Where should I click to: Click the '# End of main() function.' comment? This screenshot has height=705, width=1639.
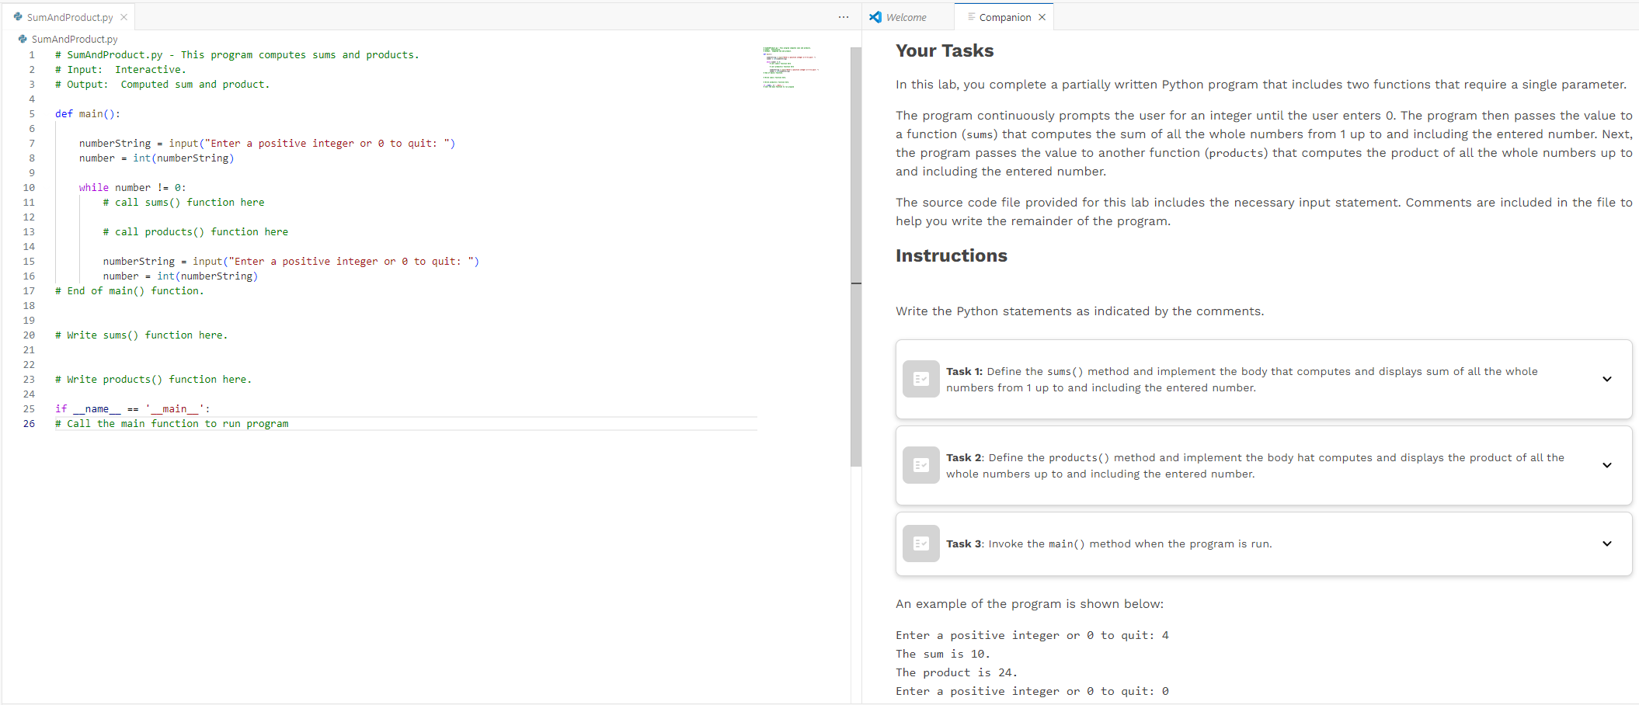(x=130, y=291)
